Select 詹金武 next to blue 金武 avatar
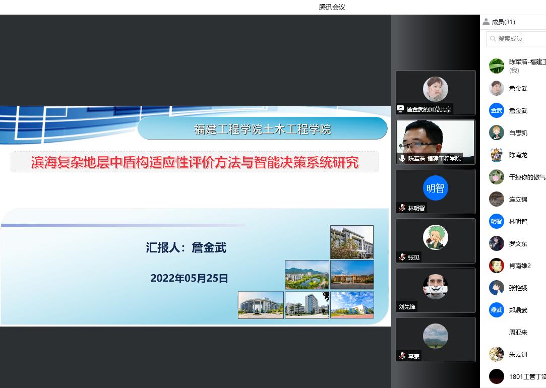 (x=518, y=111)
